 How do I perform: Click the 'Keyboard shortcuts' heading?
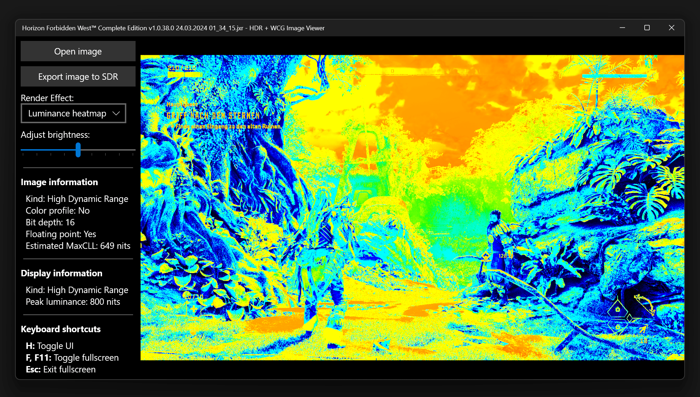tap(61, 329)
